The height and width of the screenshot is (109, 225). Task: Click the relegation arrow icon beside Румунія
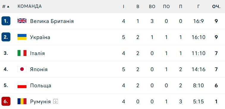pyautogui.click(x=56, y=102)
